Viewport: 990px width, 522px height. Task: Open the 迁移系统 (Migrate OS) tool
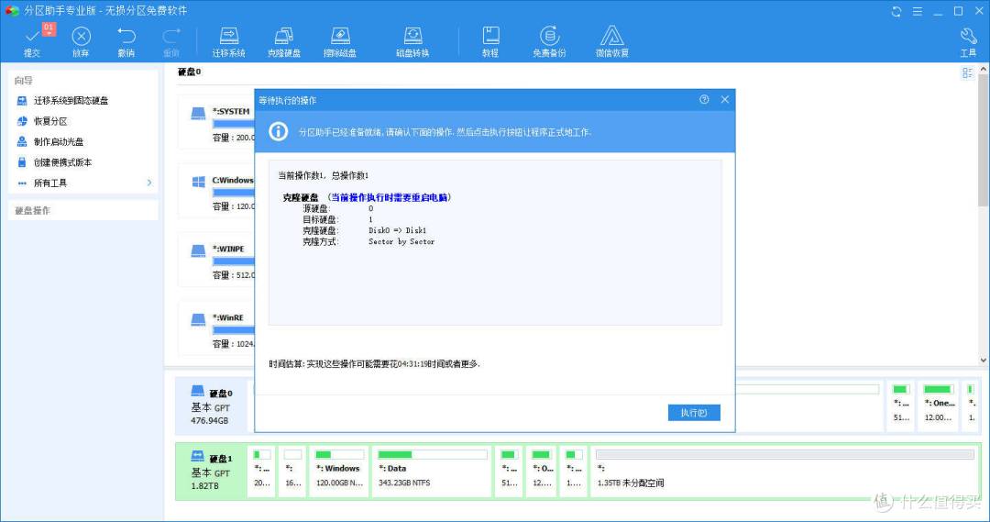(228, 41)
